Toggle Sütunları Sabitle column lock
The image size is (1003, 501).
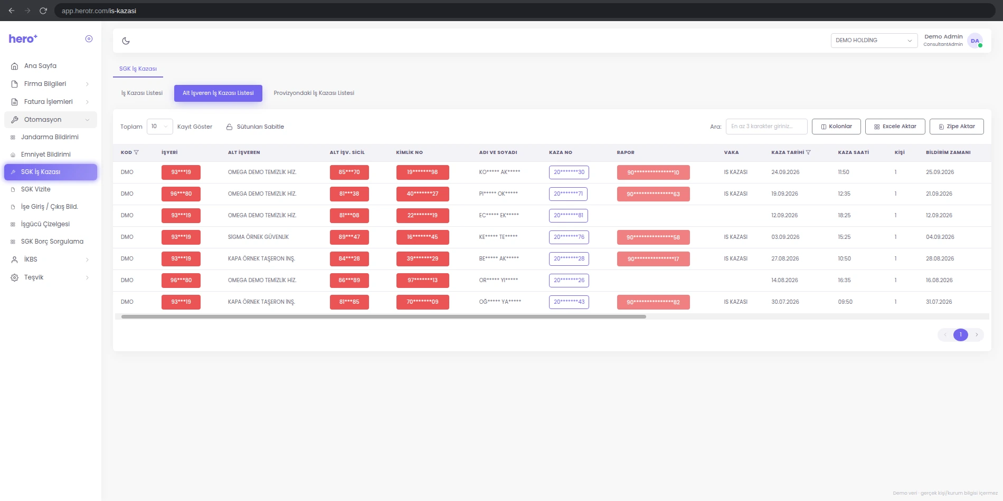pyautogui.click(x=255, y=127)
